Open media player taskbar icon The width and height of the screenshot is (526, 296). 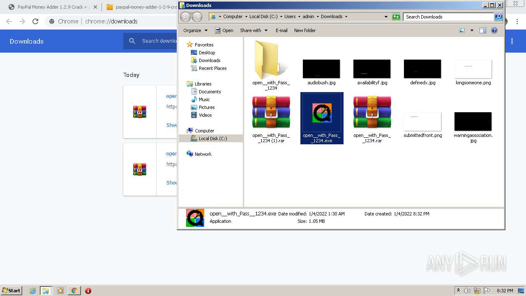60,291
